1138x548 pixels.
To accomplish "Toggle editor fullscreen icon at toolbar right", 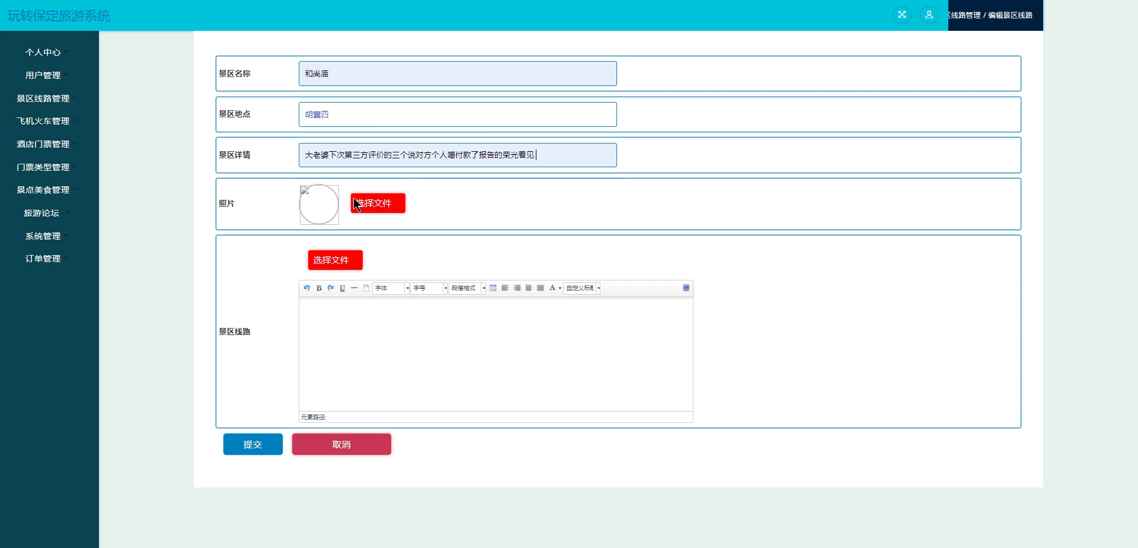I will point(686,288).
